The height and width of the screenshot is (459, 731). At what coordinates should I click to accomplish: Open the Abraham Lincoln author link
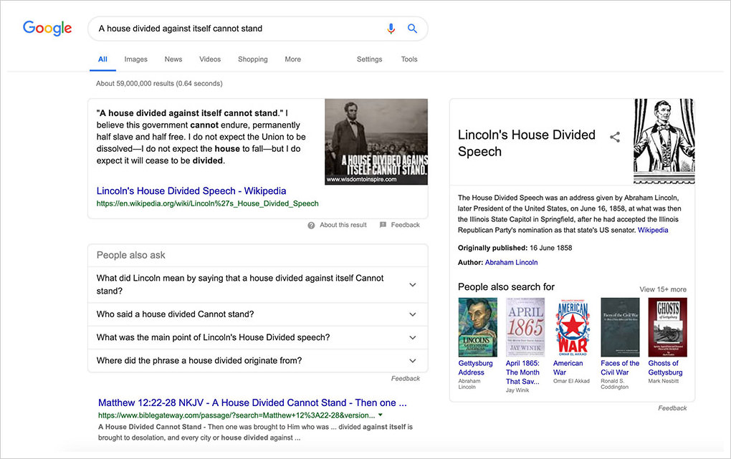coord(511,262)
